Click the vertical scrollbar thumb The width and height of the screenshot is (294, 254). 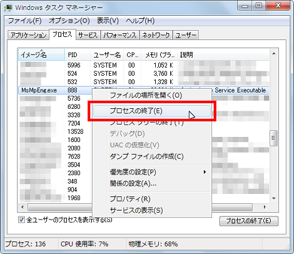(273, 138)
